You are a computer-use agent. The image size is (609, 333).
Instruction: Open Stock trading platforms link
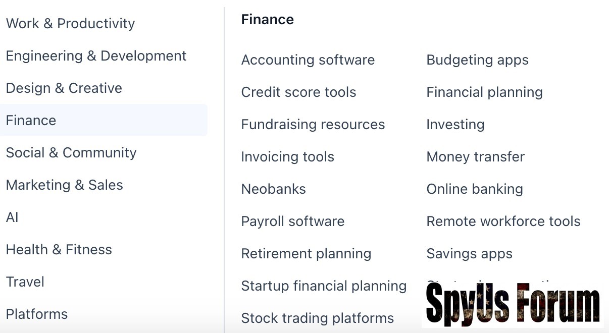point(317,318)
